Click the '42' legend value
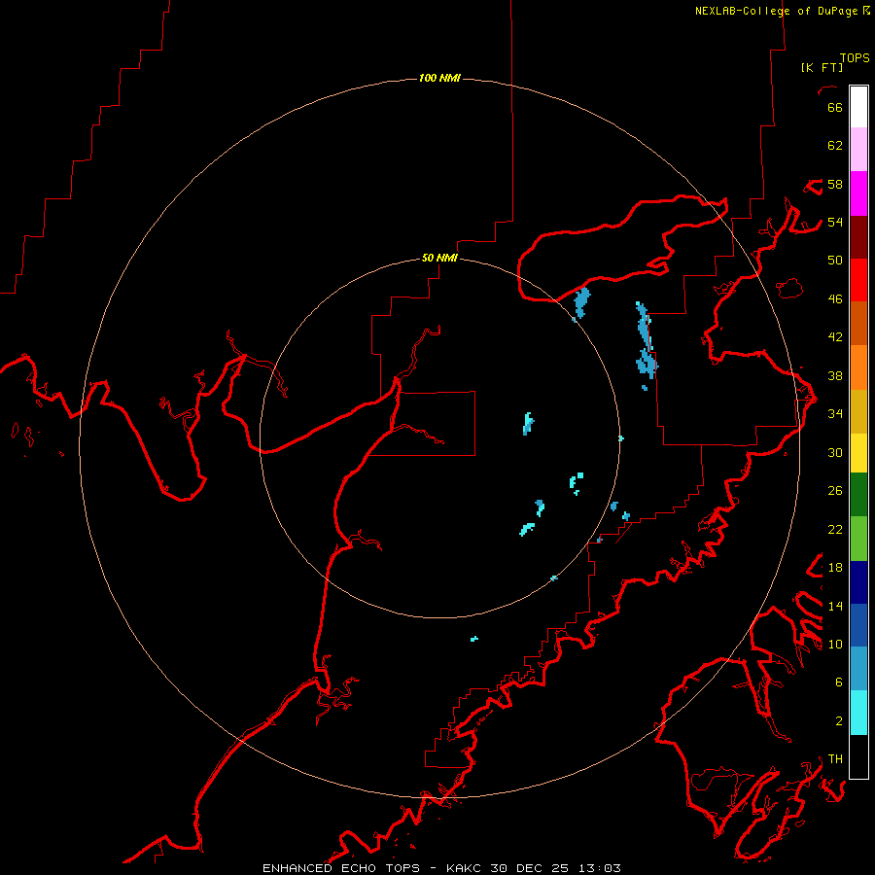Screen dimensions: 875x875 [x=835, y=337]
